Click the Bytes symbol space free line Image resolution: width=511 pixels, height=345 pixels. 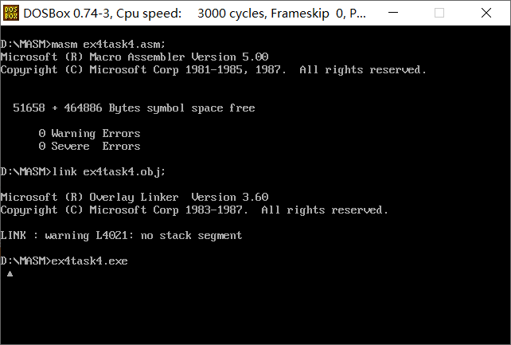(135, 108)
